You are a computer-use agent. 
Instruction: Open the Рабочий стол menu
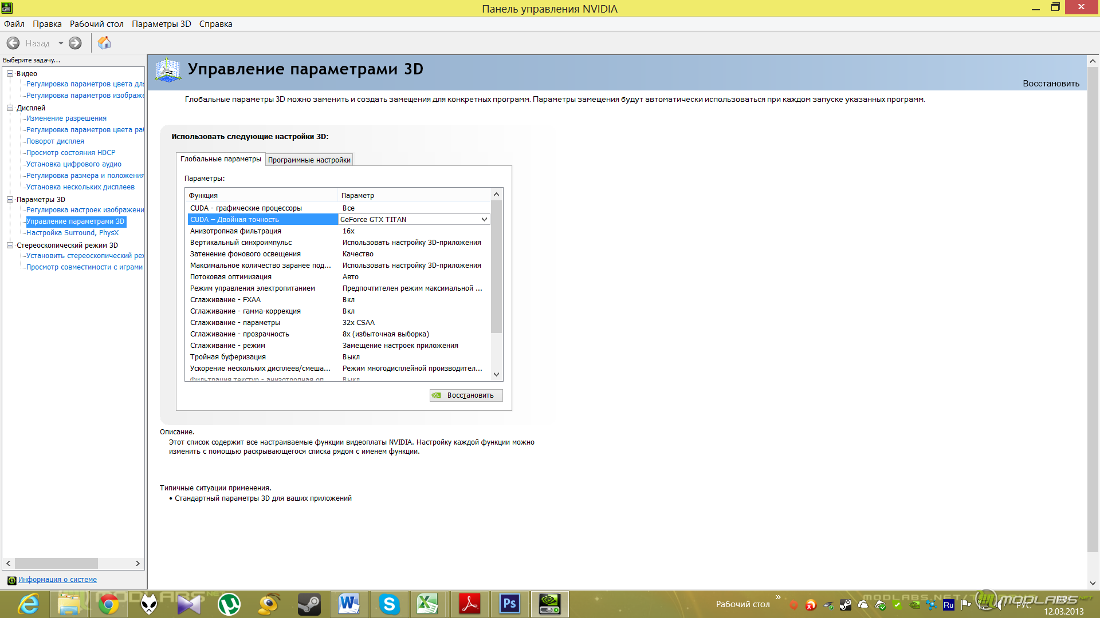click(x=97, y=24)
